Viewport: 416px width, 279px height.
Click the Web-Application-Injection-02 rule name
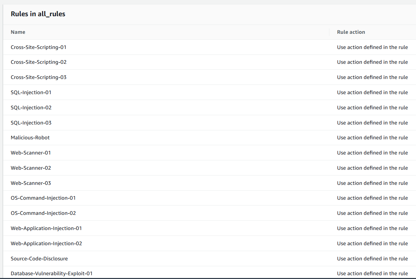[x=46, y=243]
